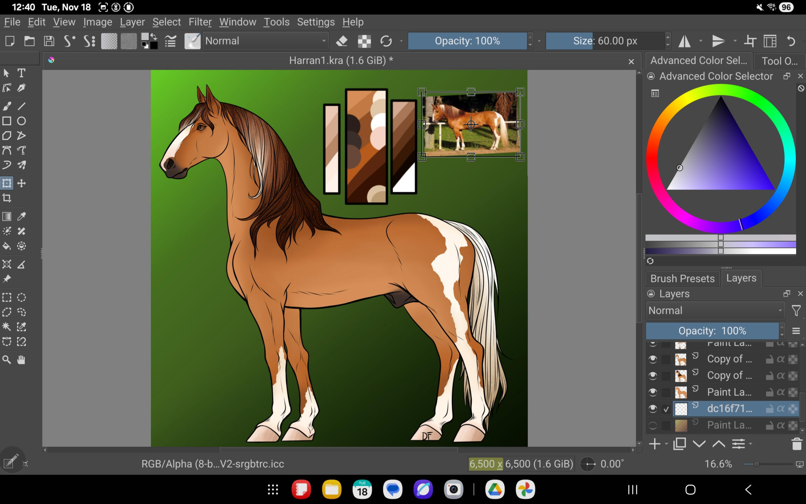
Task: Delete layer with trash button
Action: point(796,444)
